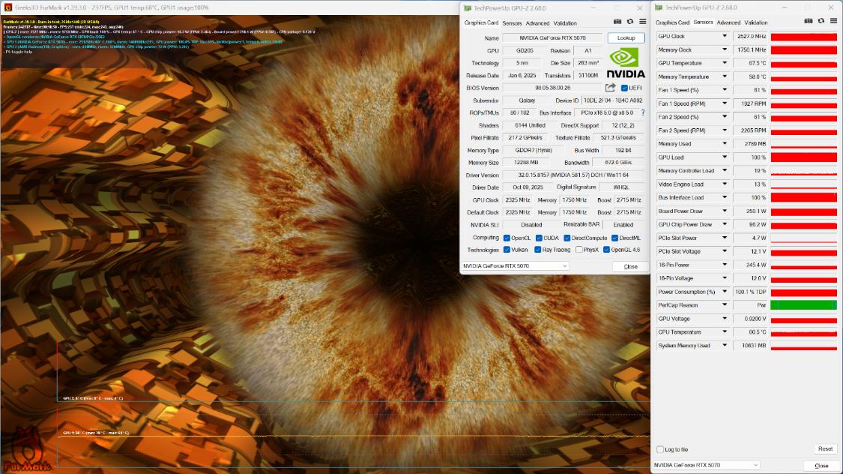Screen dimensions: 843x474
Task: Click the Reset button in Sensors
Action: pos(825,449)
